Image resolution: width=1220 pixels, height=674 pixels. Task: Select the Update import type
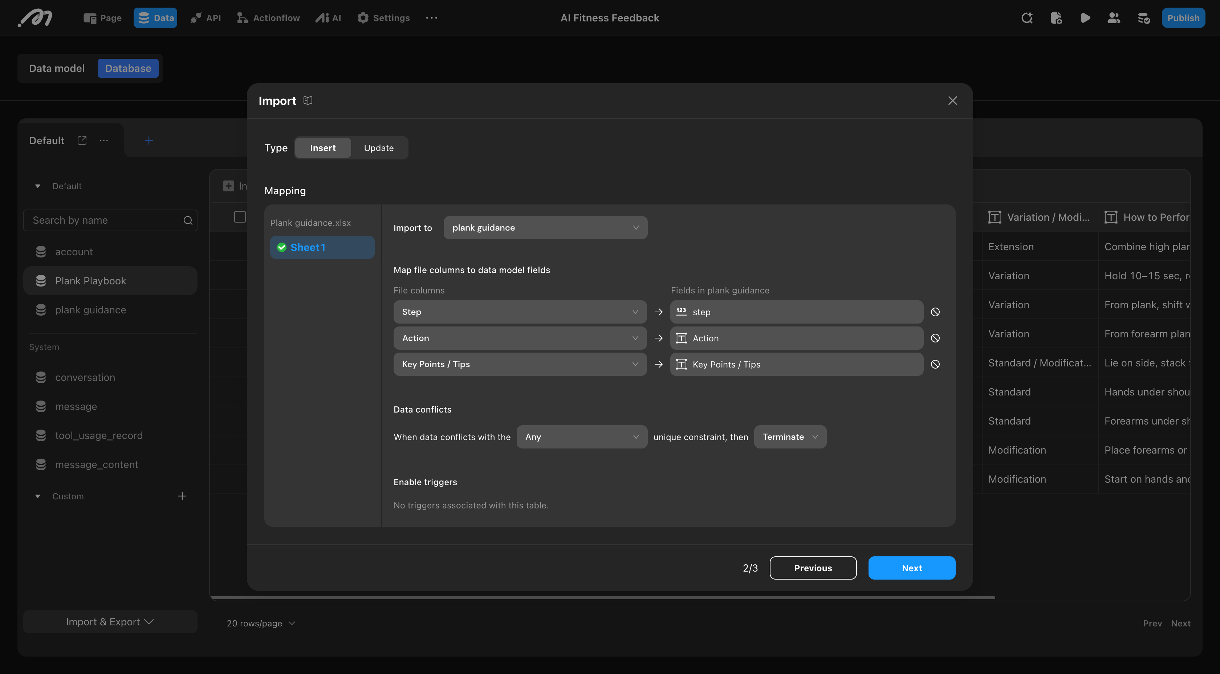tap(378, 148)
